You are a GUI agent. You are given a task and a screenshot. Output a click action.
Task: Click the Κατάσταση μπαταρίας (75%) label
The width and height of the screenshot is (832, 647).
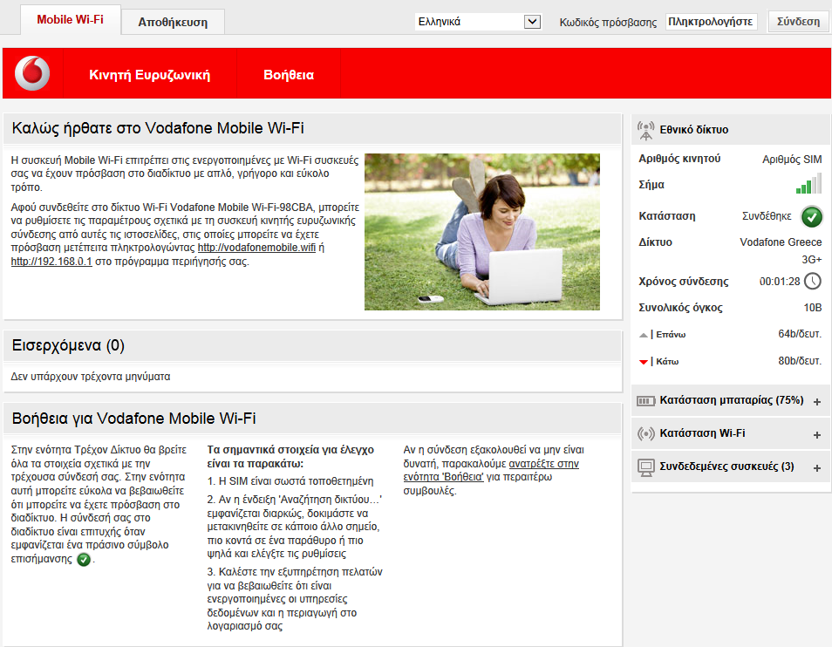731,400
